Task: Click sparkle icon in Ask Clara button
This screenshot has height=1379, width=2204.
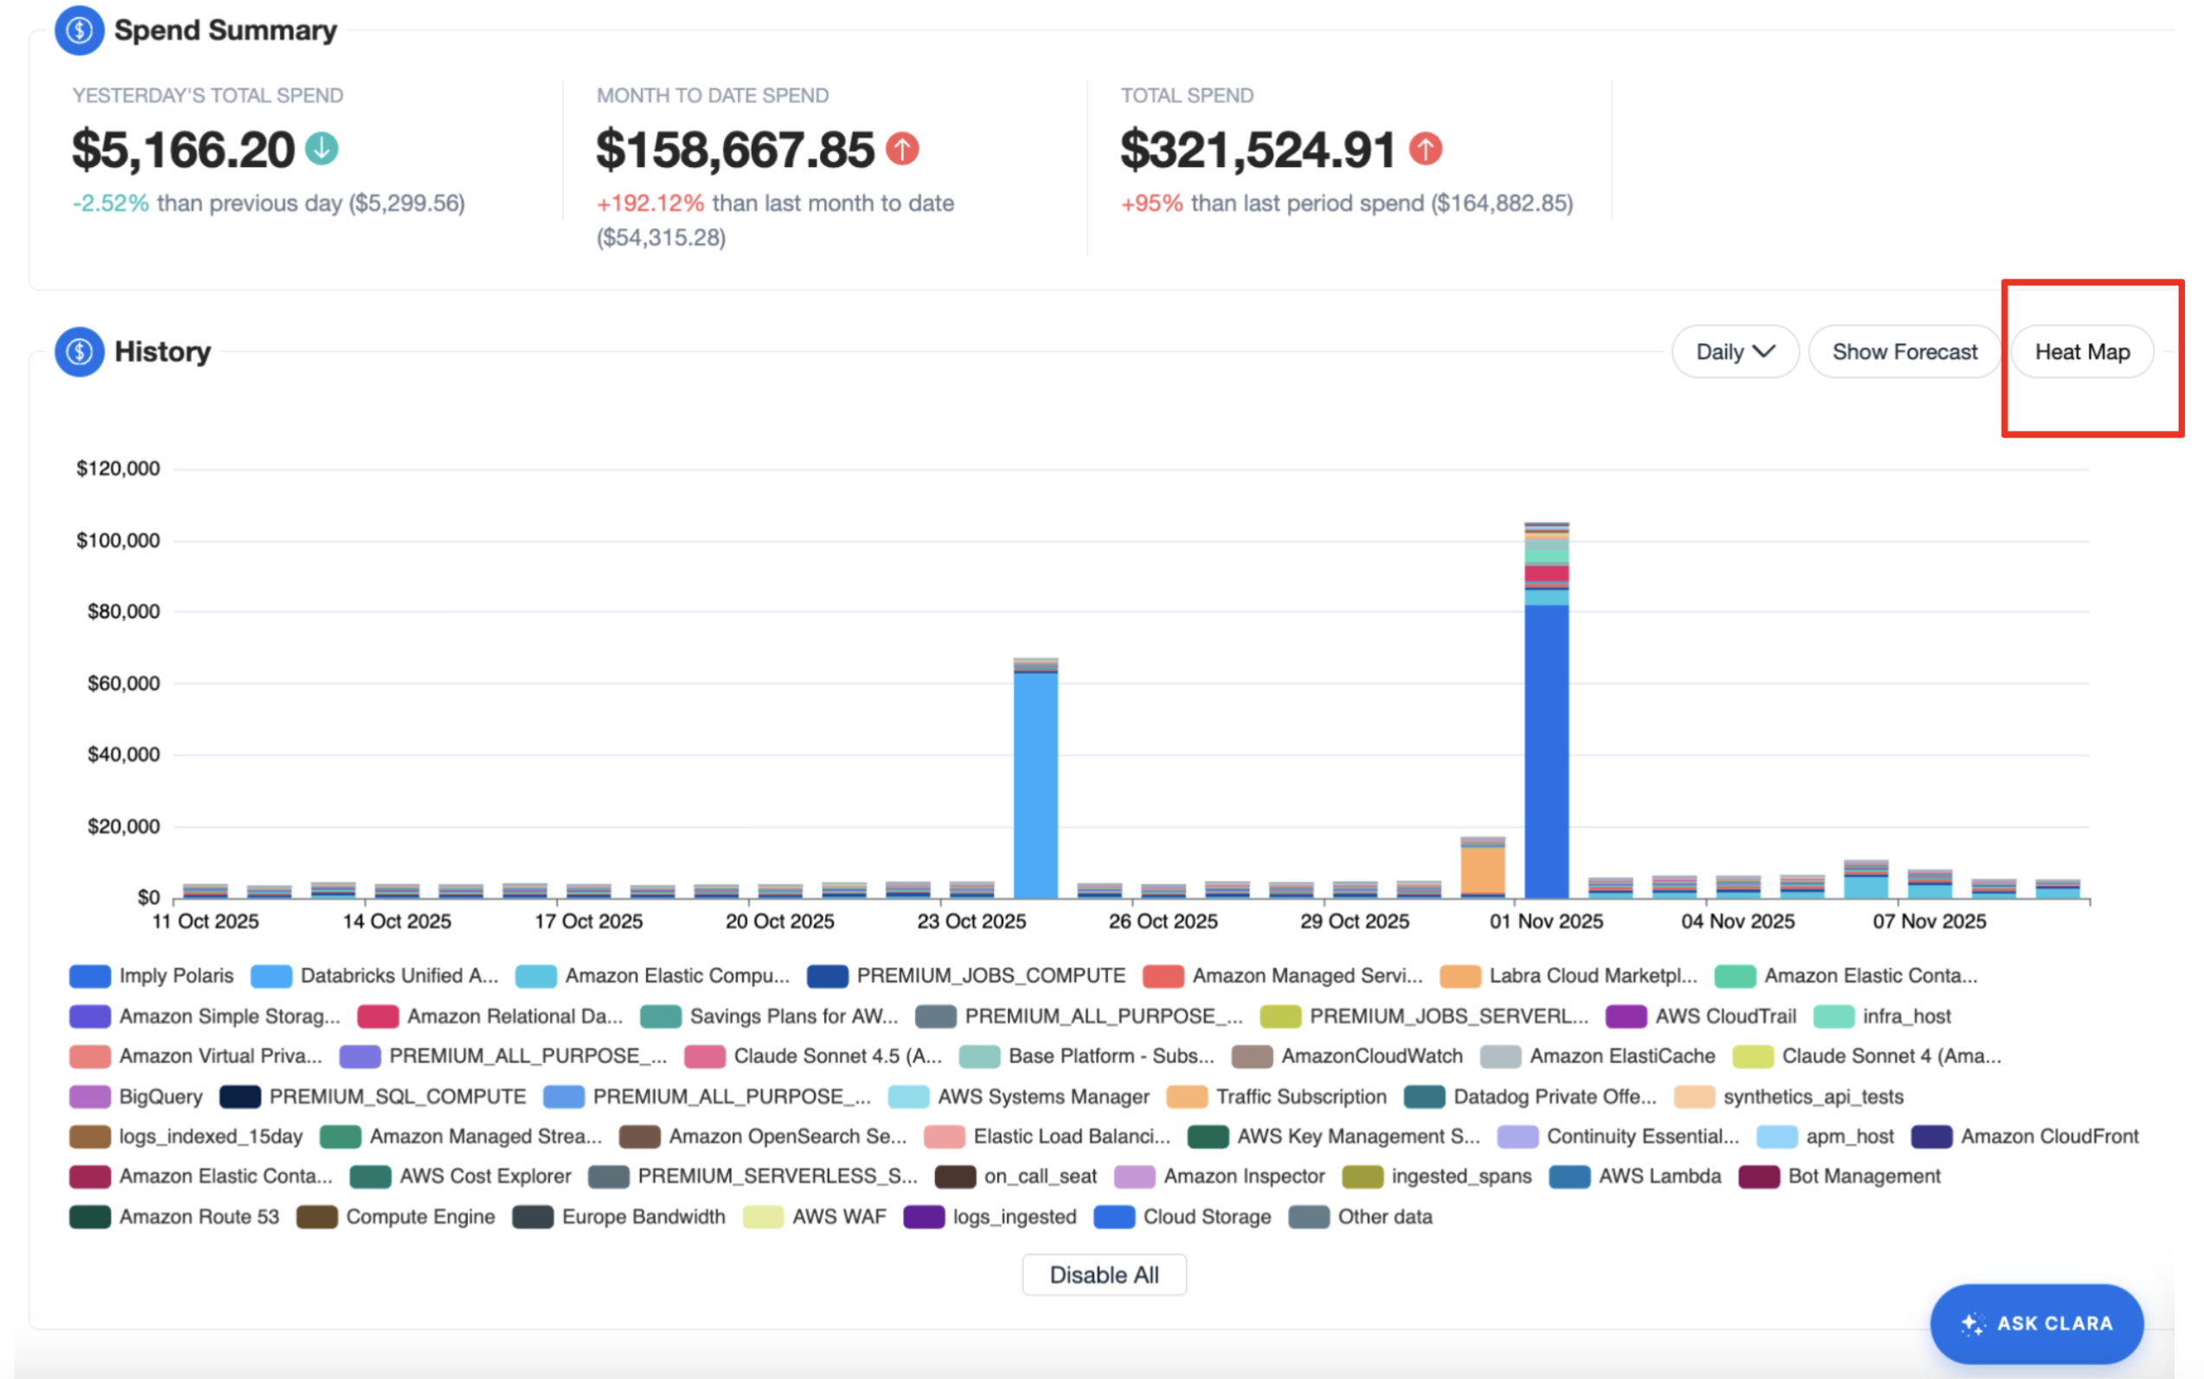Action: [1971, 1324]
